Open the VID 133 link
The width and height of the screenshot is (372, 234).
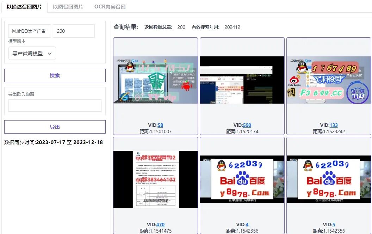tap(334, 125)
